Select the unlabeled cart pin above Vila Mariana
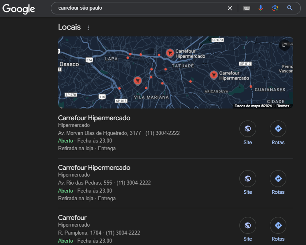 click(138, 81)
